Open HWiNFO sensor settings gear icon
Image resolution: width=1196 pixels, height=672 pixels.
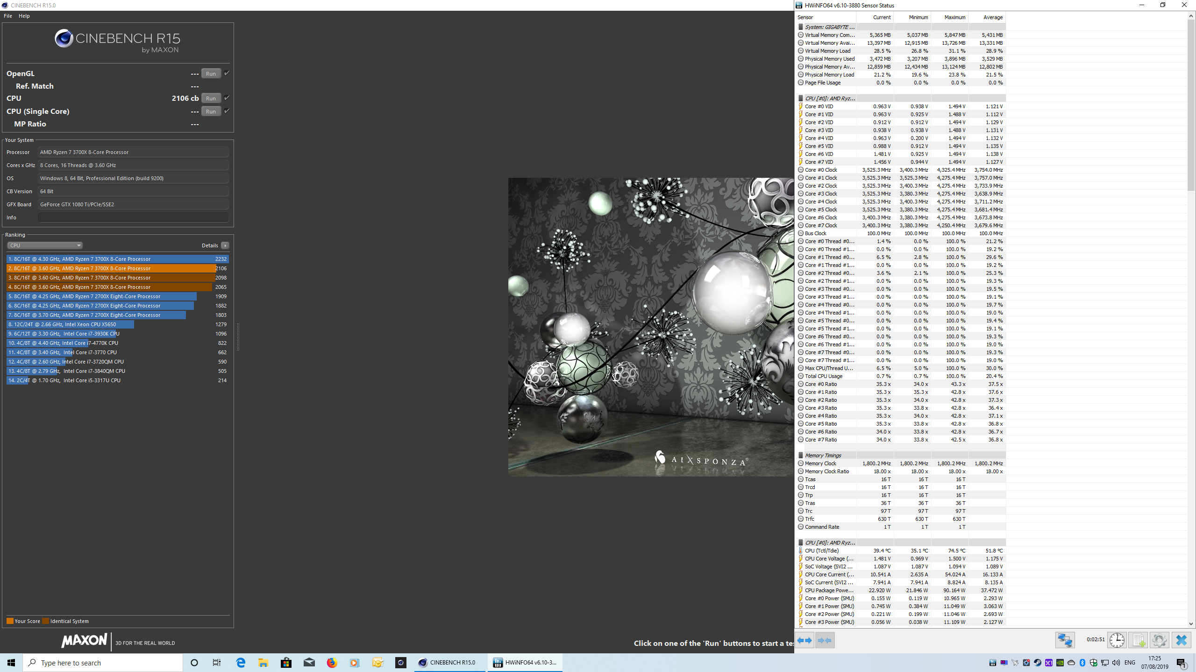point(1159,640)
